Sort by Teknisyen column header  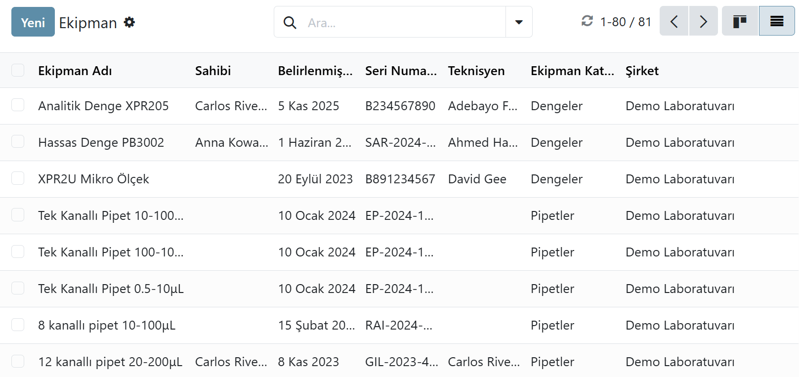tap(476, 71)
